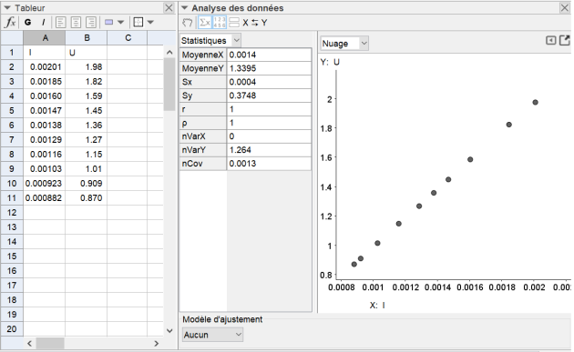Open the cell background color picker

click(114, 23)
